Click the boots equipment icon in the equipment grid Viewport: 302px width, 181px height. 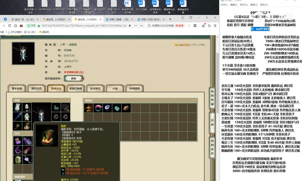[27, 126]
